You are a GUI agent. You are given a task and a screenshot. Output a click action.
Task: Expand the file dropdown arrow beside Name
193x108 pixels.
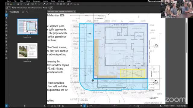(10, 8)
